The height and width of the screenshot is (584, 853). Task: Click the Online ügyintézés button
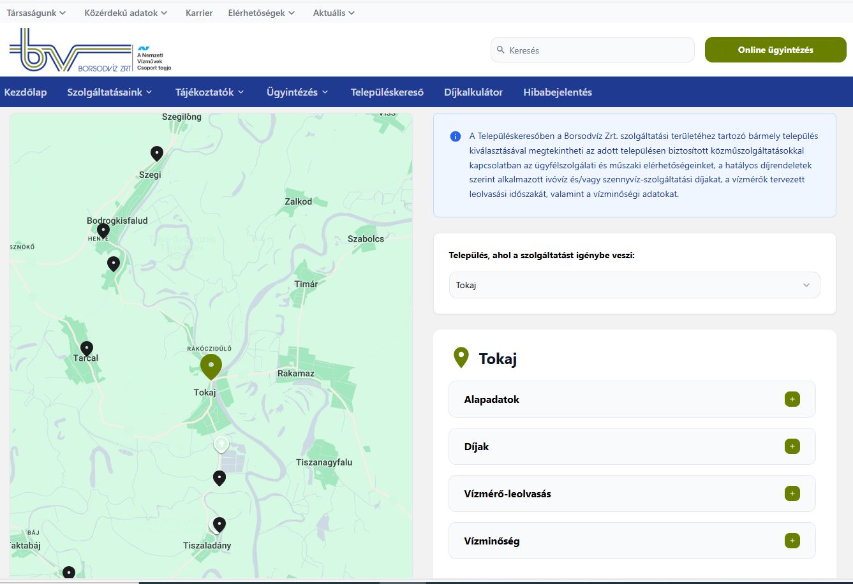(775, 50)
